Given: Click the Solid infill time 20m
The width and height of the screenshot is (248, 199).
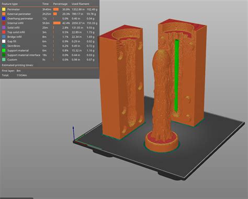Looking at the screenshot, I should pyautogui.click(x=45, y=28).
